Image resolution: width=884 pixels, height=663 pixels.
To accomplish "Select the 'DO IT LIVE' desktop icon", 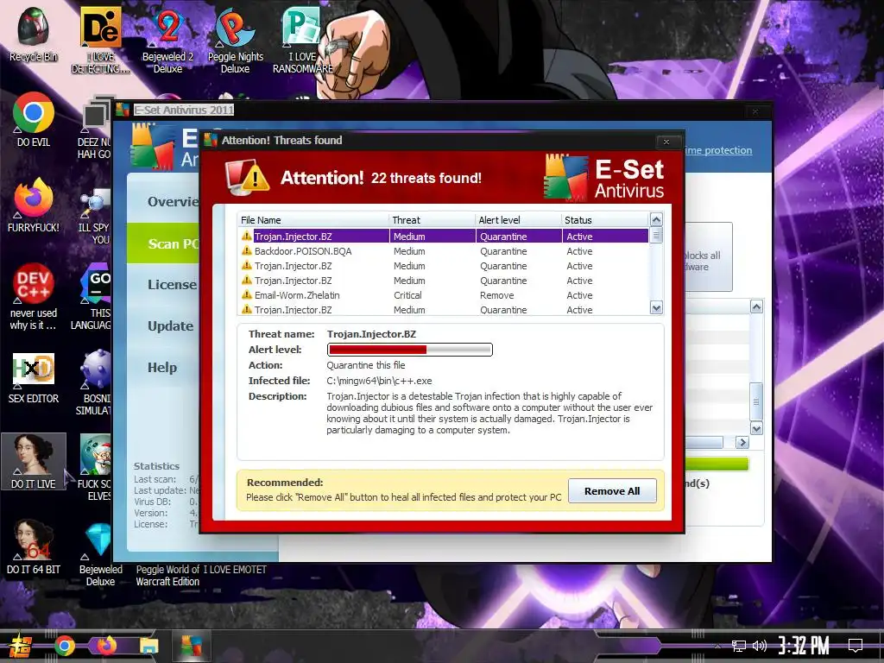I will [34, 461].
